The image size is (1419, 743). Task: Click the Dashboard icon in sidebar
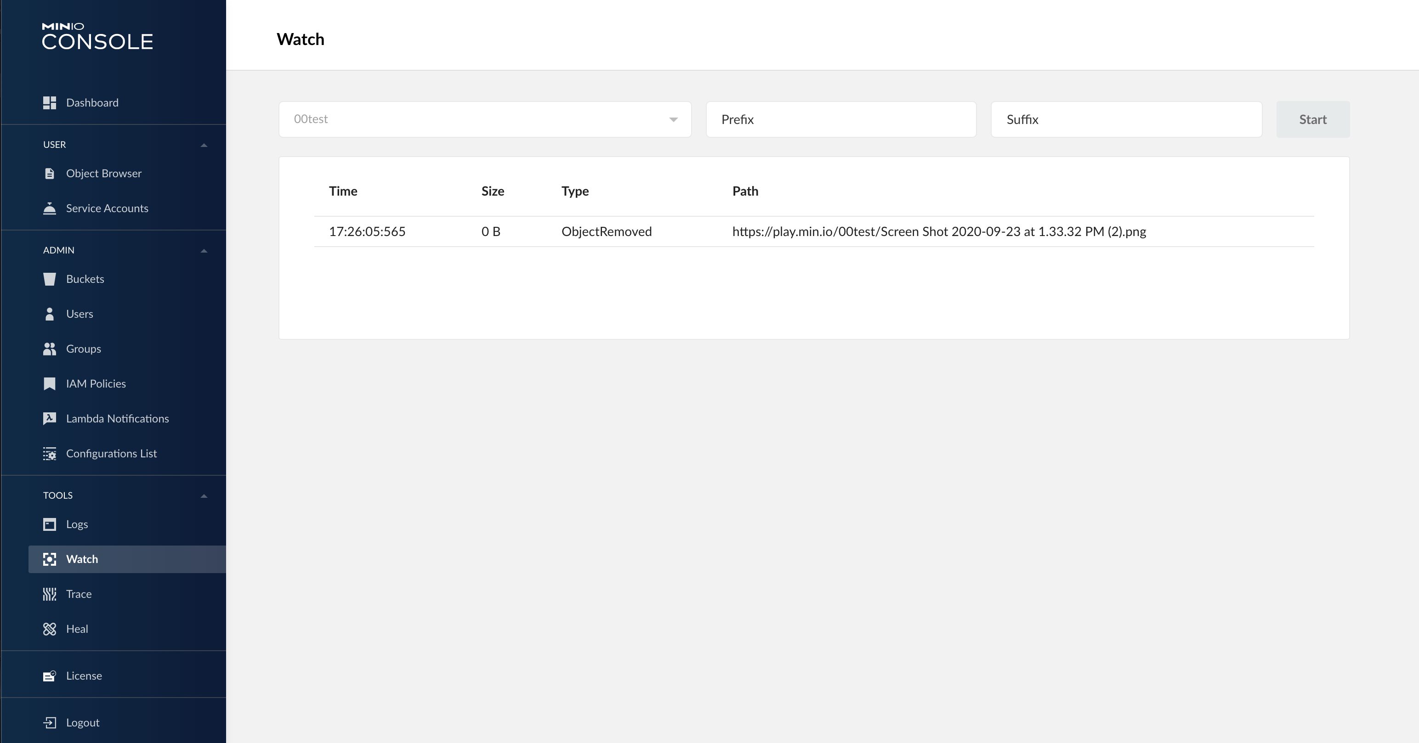pyautogui.click(x=50, y=103)
